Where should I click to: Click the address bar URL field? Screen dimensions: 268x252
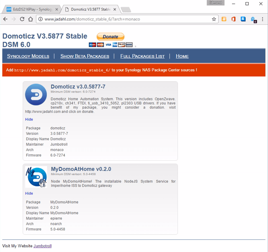coord(126,19)
